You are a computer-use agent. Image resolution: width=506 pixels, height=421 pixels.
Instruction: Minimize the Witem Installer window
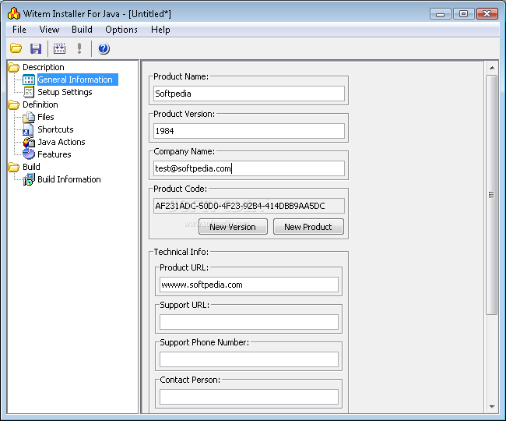(x=440, y=14)
